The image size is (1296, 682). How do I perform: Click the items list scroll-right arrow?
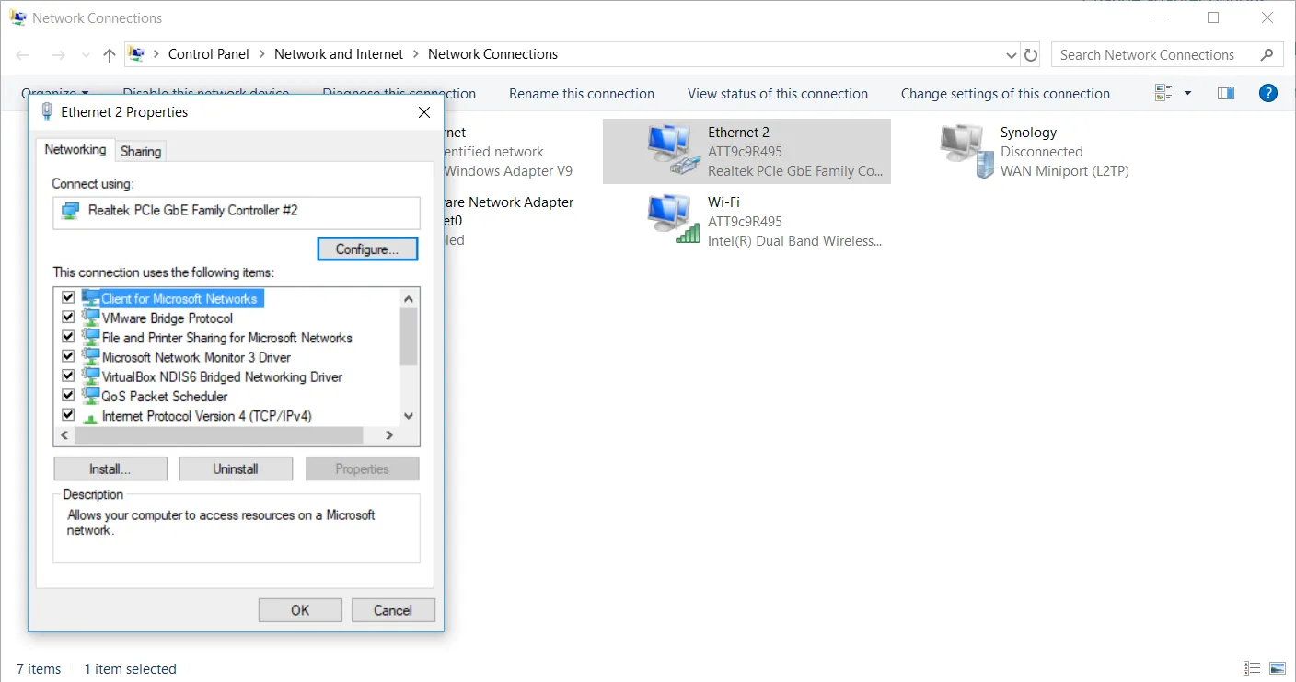(389, 435)
